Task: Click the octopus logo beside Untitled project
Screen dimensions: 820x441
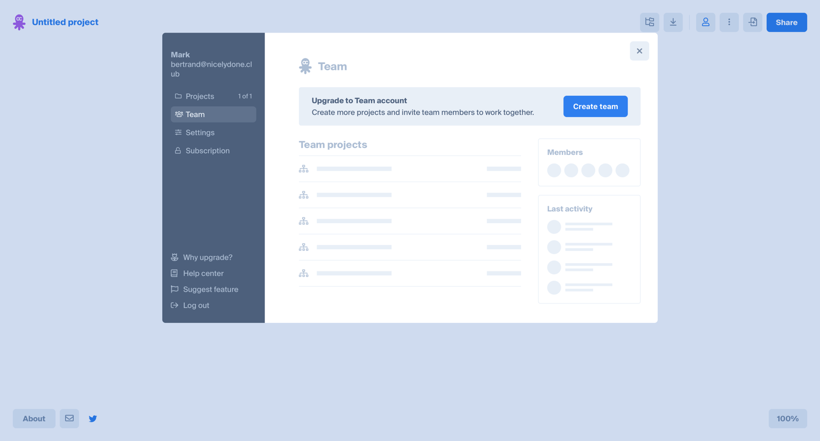Action: coord(19,22)
